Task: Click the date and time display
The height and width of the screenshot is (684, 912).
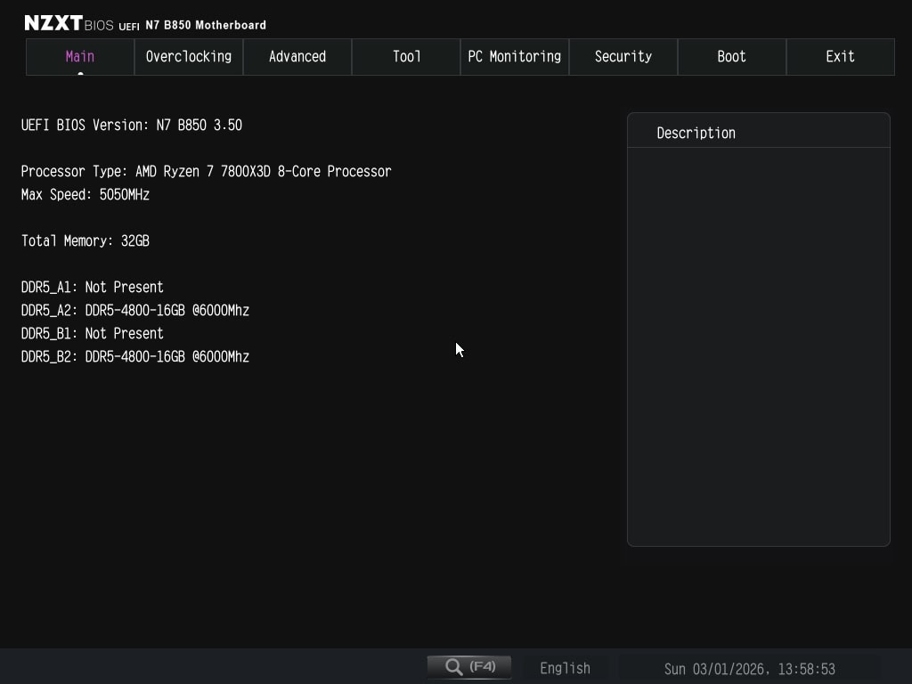Action: pos(749,668)
